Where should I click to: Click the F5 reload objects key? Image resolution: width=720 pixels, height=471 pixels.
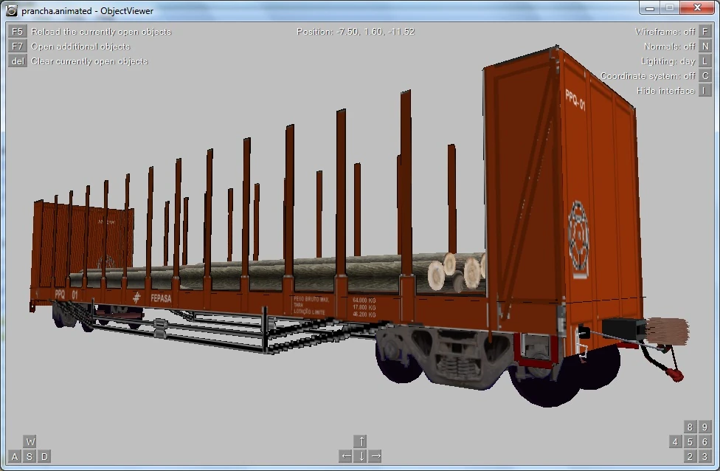(x=18, y=31)
